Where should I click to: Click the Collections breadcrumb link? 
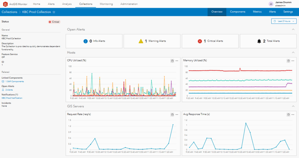click(9, 12)
